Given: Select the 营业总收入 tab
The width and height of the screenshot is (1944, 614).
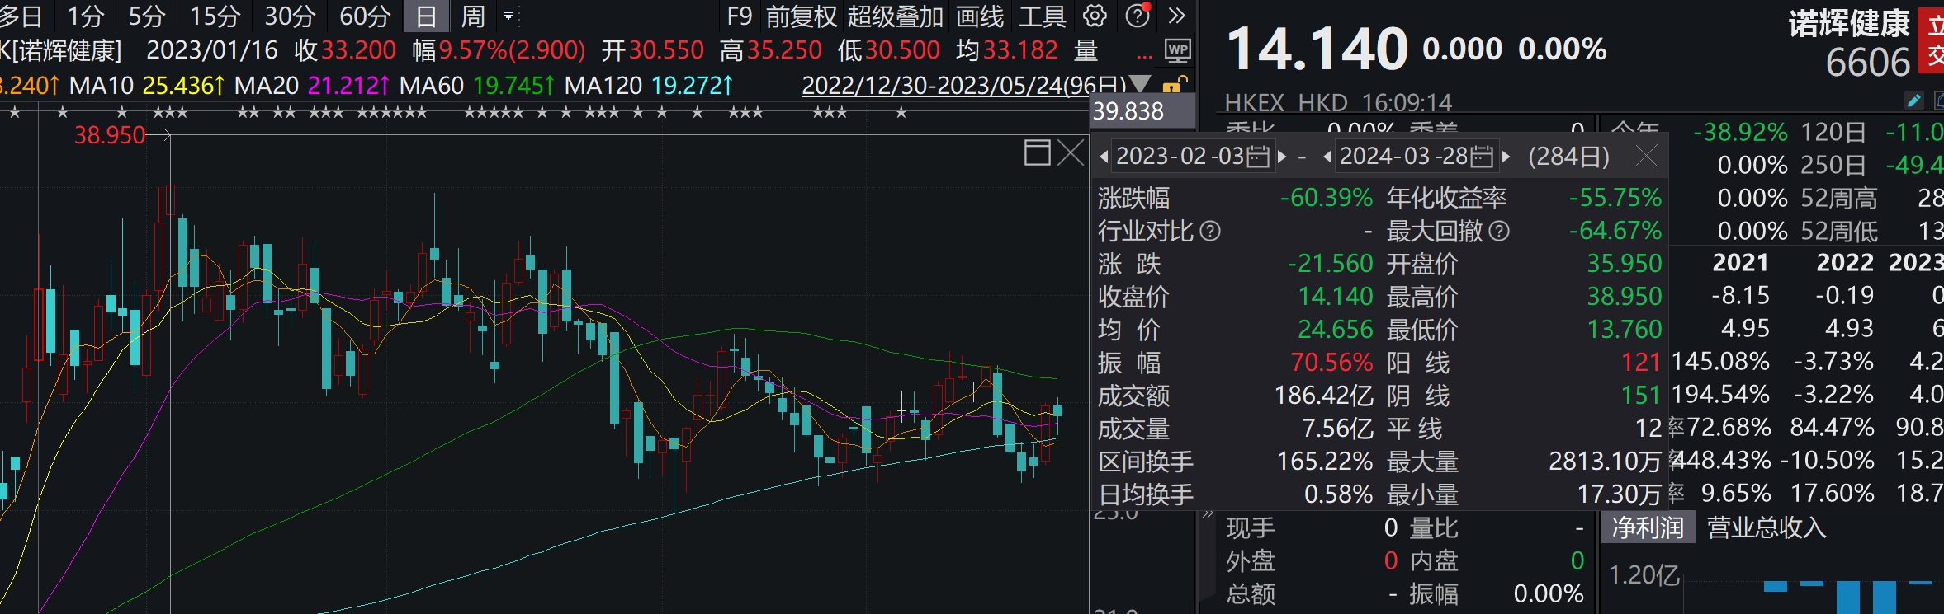Looking at the screenshot, I should (1766, 527).
